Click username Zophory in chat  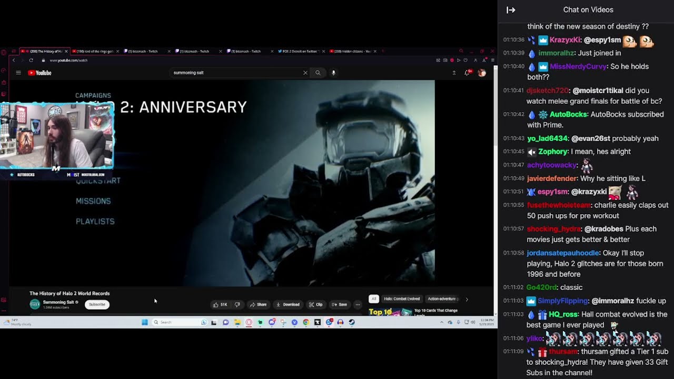tap(553, 152)
